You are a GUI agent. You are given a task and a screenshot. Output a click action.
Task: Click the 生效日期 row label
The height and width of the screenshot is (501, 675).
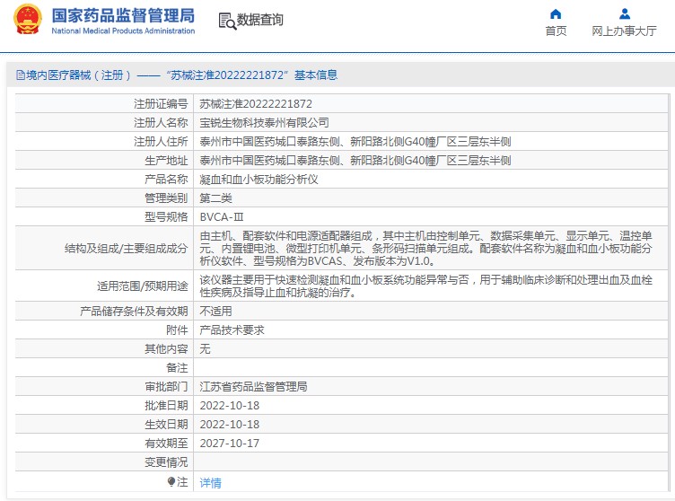click(166, 425)
